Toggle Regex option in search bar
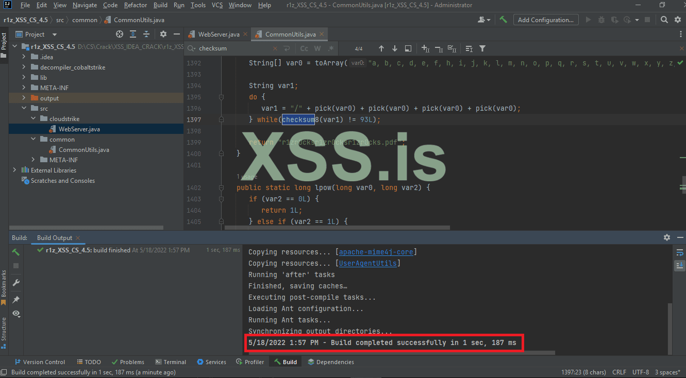 [331, 48]
